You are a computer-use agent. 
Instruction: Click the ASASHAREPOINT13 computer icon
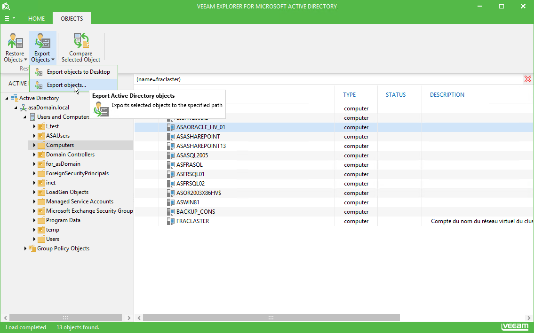(x=171, y=146)
